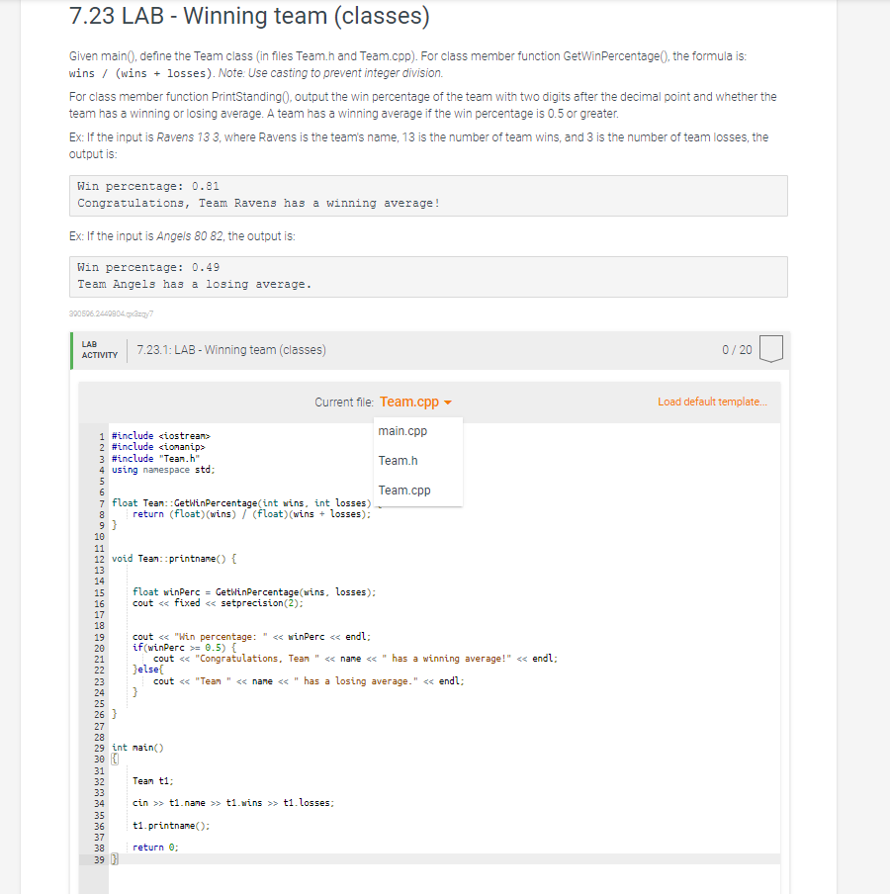Click the dropdown caret next to Team.cpp
Viewport: 890px width, 894px height.
(x=448, y=402)
